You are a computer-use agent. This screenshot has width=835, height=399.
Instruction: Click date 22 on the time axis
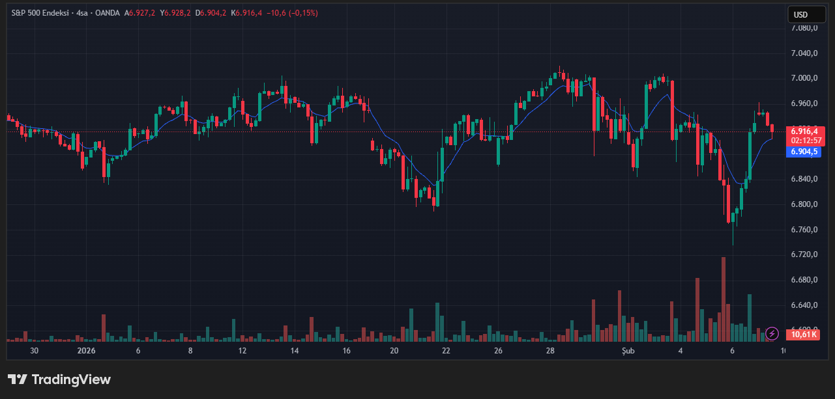pyautogui.click(x=446, y=351)
